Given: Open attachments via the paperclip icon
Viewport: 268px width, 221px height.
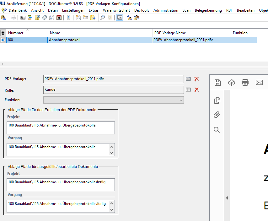Looking at the screenshot, I should pos(217,115).
